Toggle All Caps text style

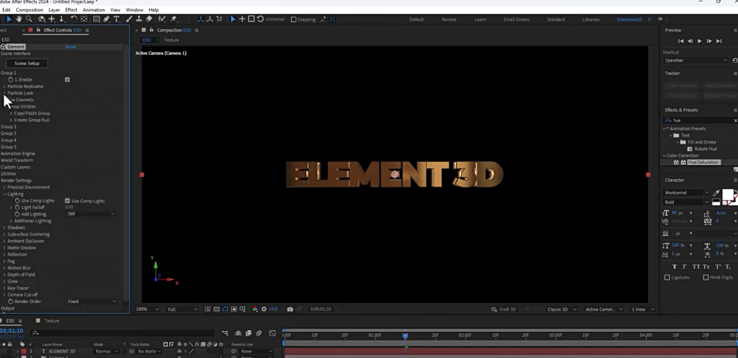point(696,267)
